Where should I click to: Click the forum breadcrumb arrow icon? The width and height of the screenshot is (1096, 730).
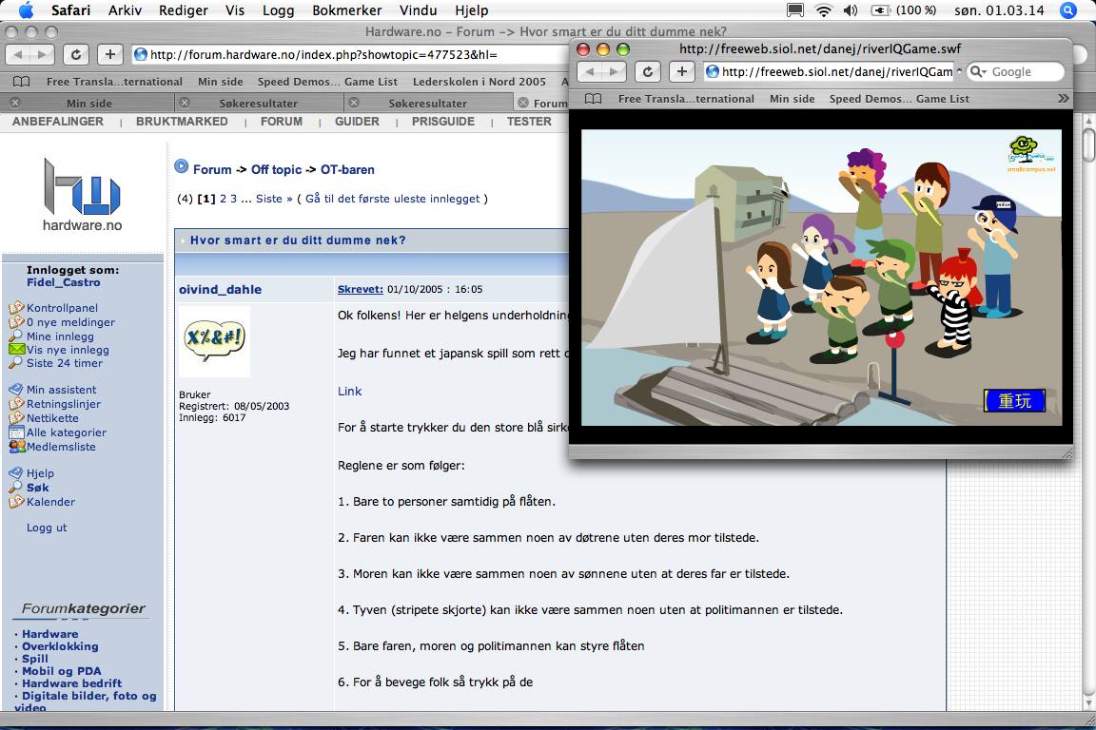tap(181, 166)
